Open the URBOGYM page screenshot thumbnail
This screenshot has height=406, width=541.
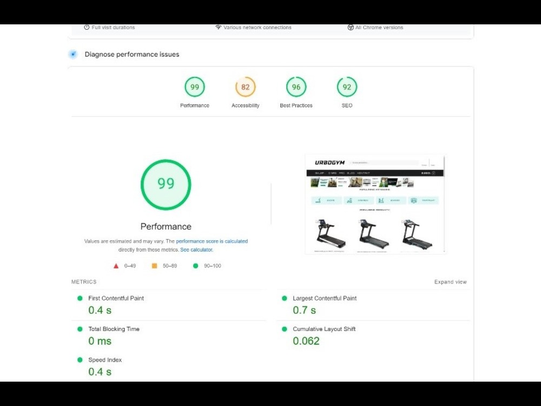click(x=376, y=205)
